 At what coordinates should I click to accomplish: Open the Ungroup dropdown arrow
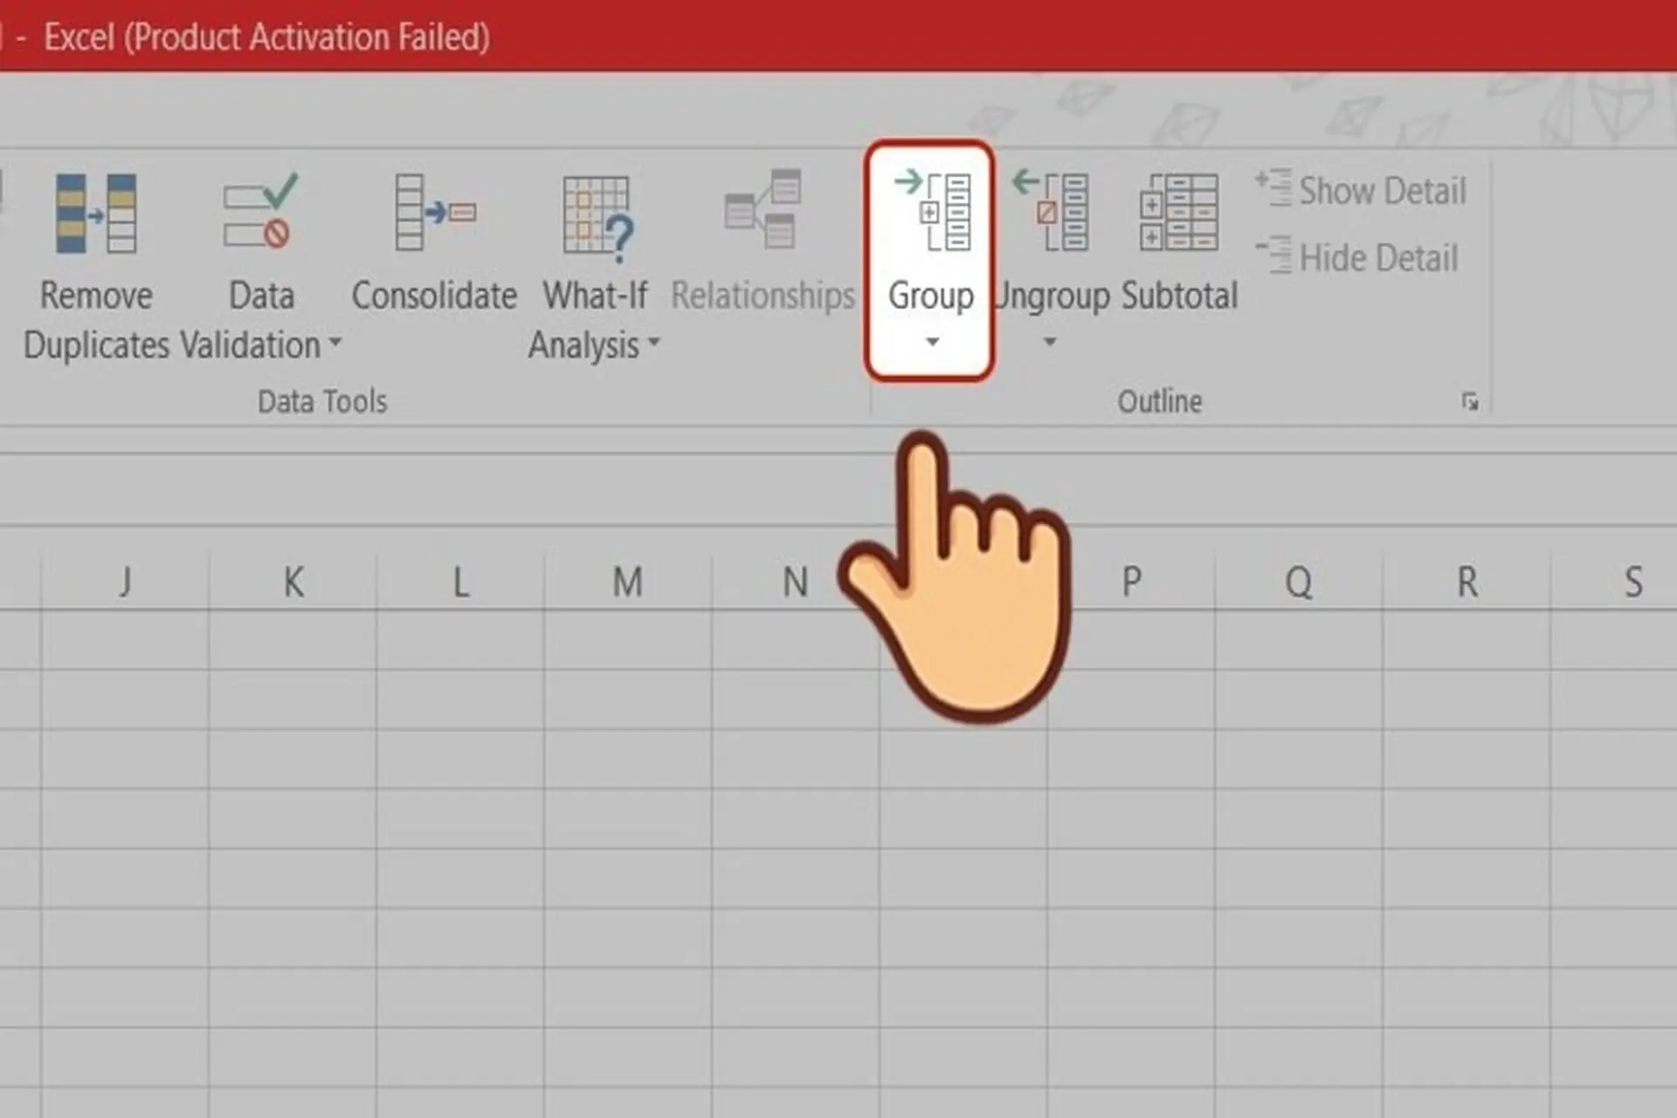[x=1049, y=343]
